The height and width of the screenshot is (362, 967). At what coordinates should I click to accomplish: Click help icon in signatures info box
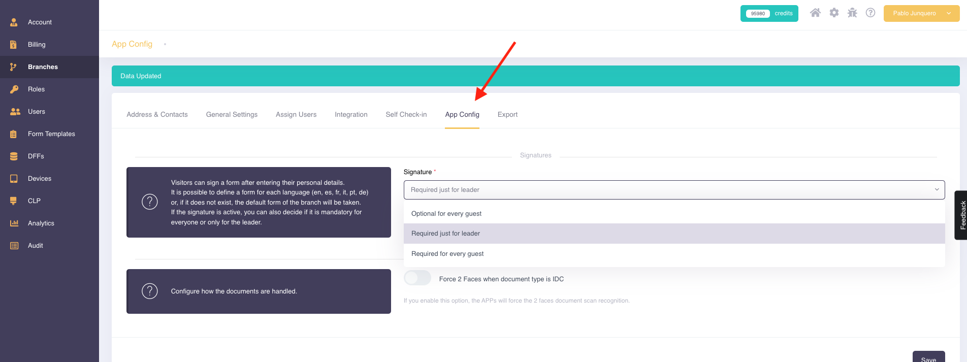point(150,202)
